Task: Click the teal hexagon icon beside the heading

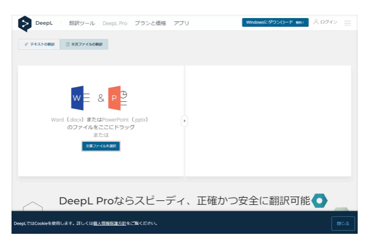Action: pyautogui.click(x=319, y=201)
